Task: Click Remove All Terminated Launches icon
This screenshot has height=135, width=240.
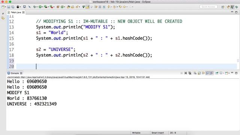Action: point(190,73)
